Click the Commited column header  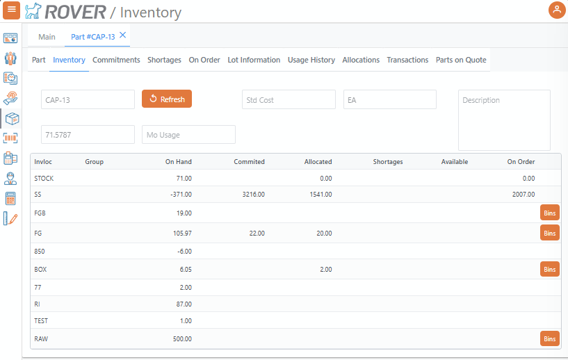tap(249, 162)
